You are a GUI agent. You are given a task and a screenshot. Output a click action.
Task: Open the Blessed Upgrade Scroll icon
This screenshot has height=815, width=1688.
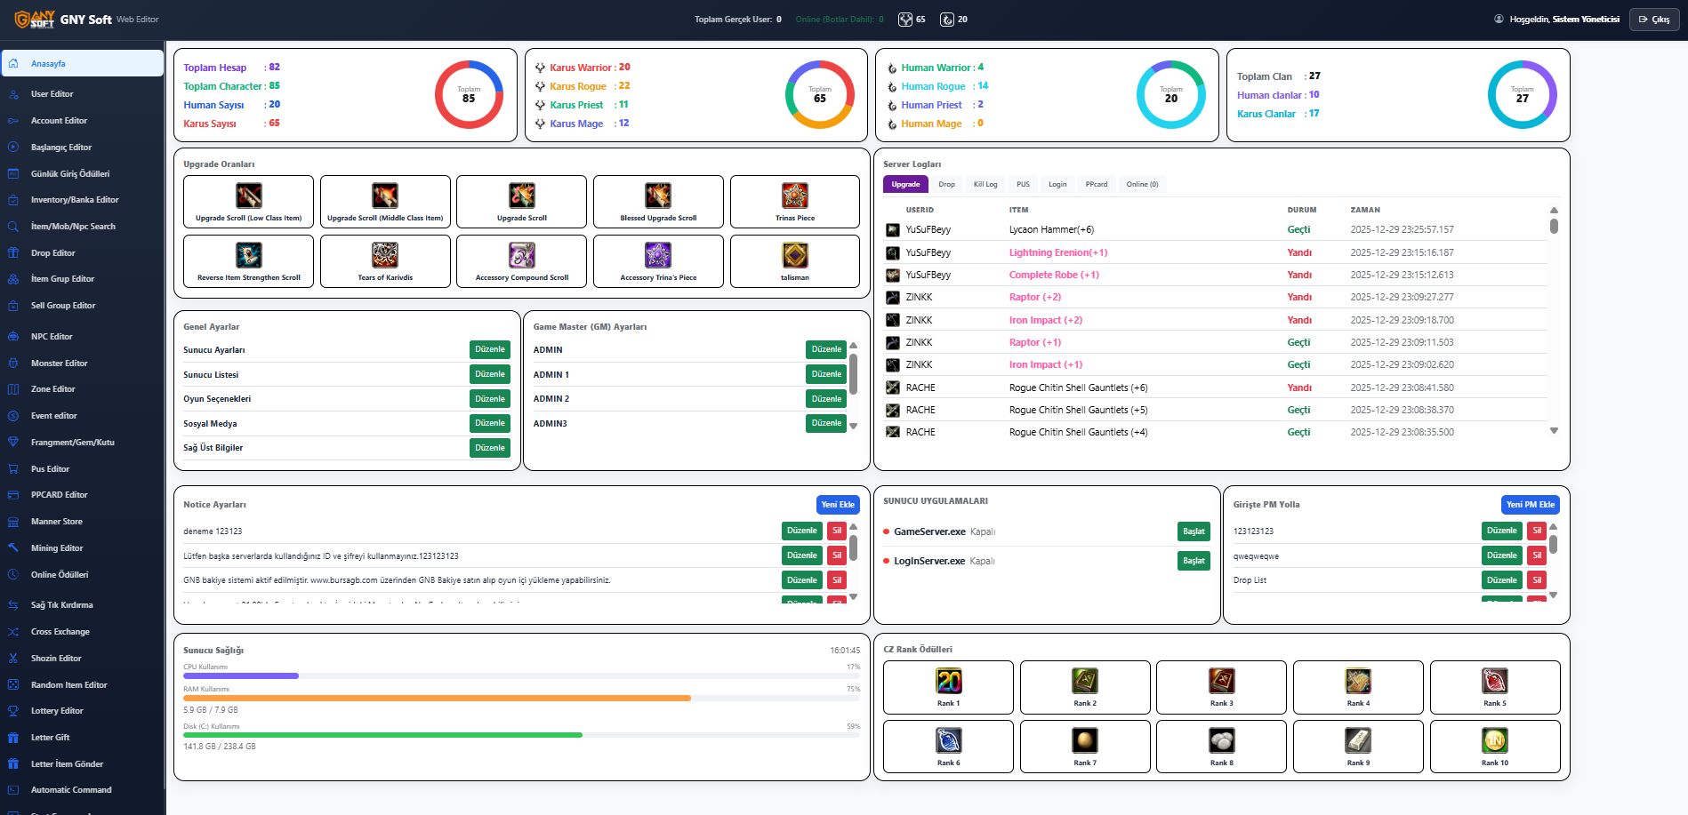(x=658, y=196)
